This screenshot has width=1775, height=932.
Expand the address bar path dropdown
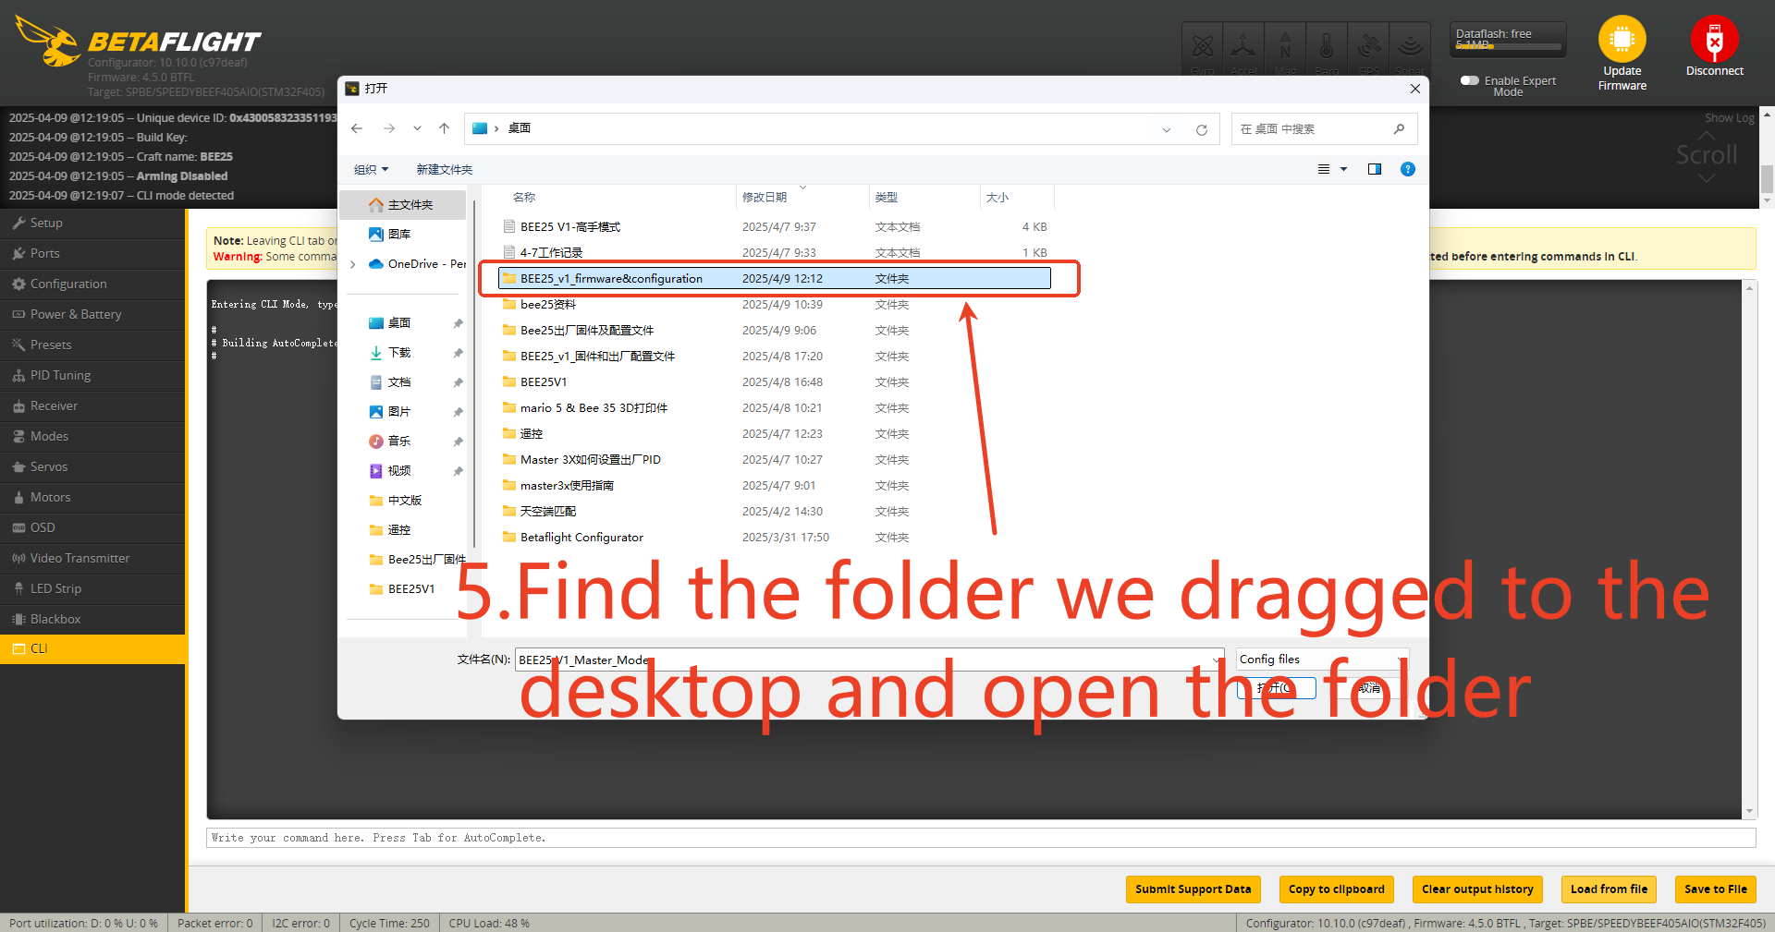(x=1167, y=129)
